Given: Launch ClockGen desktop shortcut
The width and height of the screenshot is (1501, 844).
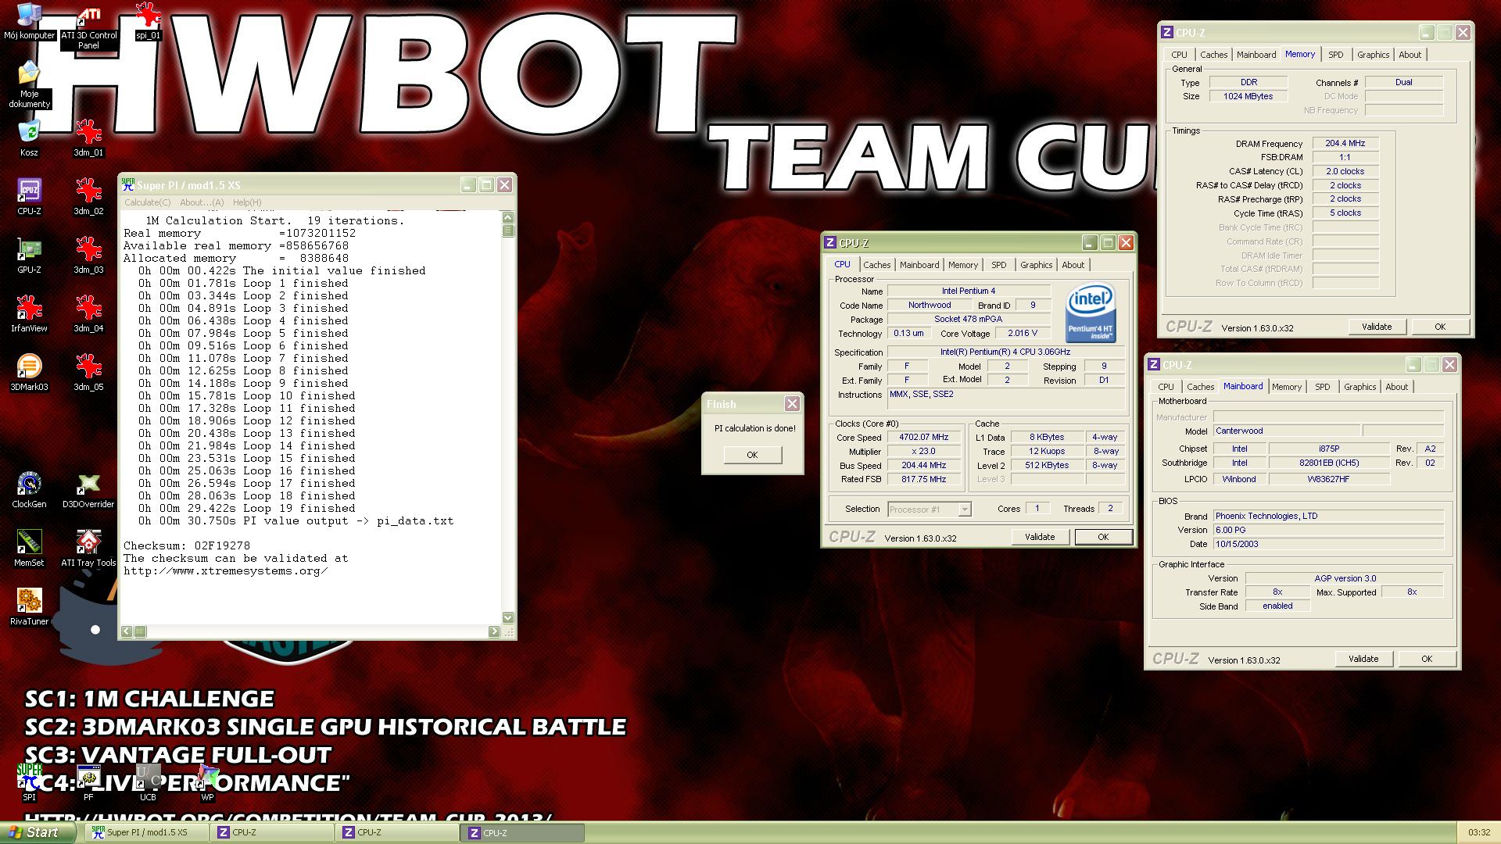Looking at the screenshot, I should (29, 490).
